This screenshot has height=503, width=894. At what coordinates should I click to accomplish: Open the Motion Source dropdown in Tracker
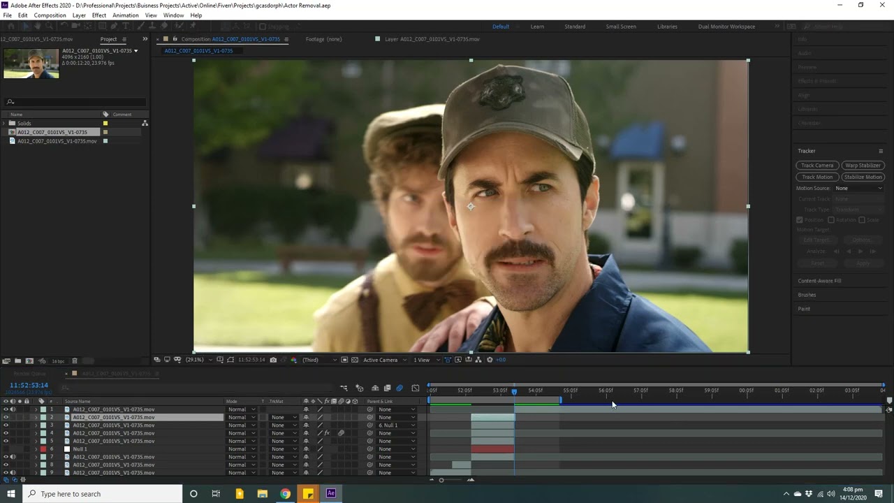(x=859, y=188)
